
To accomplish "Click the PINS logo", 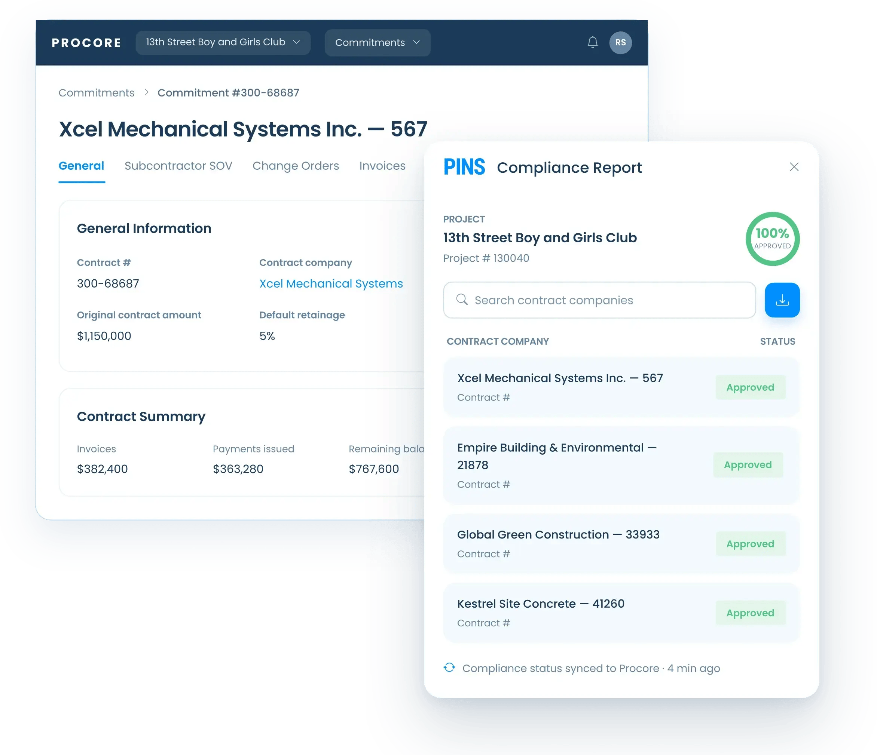I will [464, 167].
